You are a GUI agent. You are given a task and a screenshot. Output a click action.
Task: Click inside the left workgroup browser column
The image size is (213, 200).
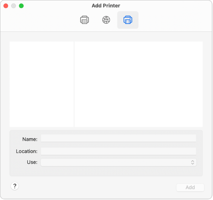pyautogui.click(x=42, y=84)
